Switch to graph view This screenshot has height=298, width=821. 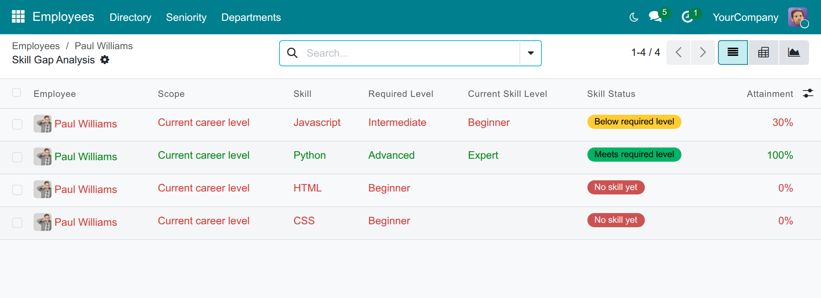[x=794, y=53]
